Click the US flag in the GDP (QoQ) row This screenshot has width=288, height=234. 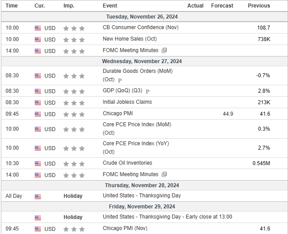pos(38,91)
